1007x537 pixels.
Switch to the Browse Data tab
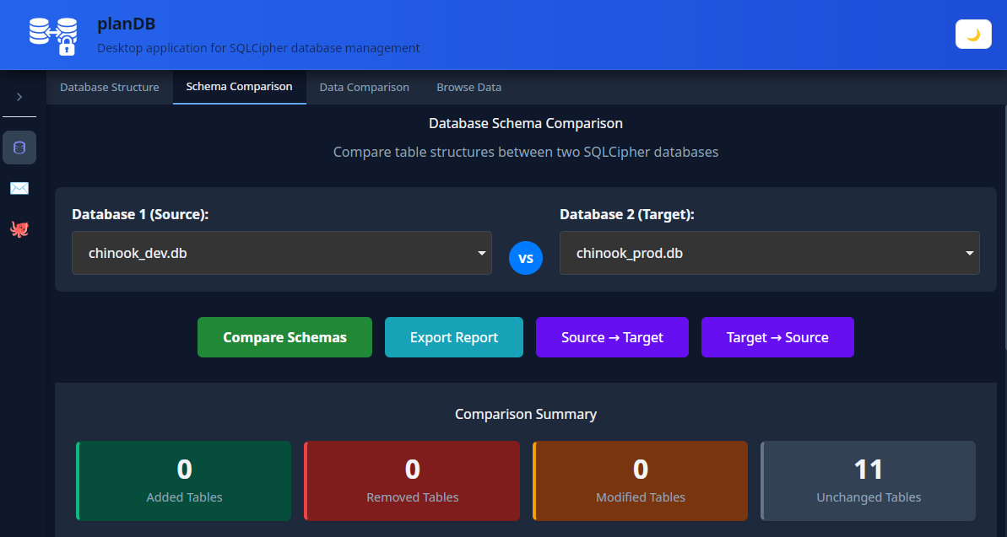(468, 87)
